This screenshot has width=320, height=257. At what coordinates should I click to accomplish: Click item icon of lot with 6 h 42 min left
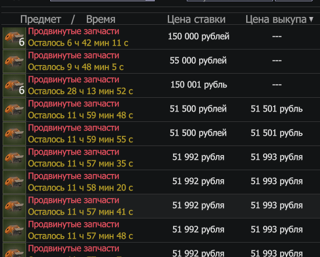click(14, 38)
